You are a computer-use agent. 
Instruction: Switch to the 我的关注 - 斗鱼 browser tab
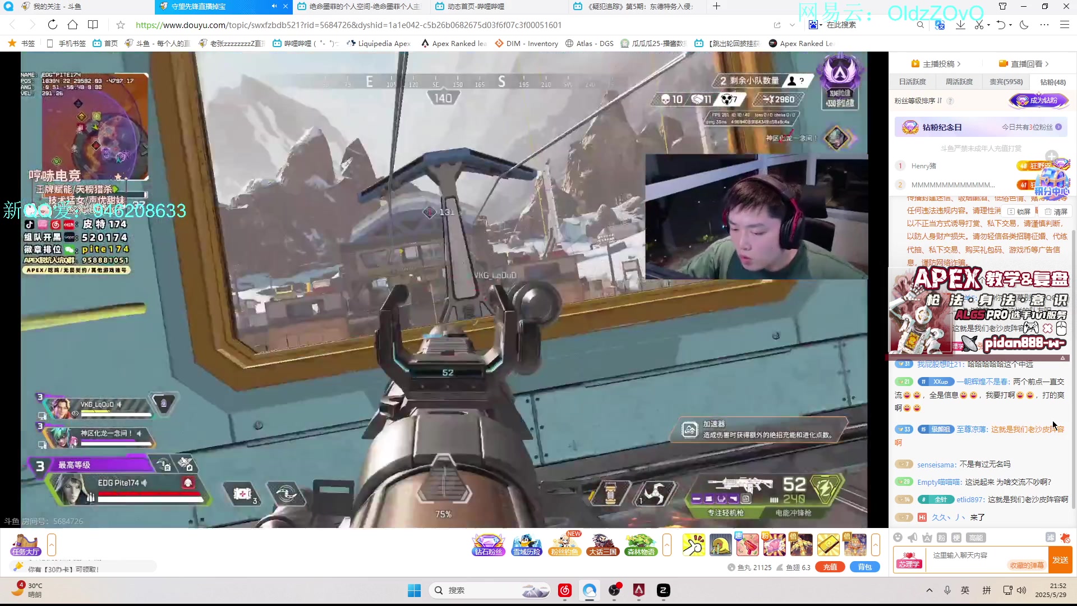click(77, 6)
